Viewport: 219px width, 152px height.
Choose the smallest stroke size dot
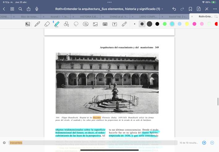(x=135, y=24)
